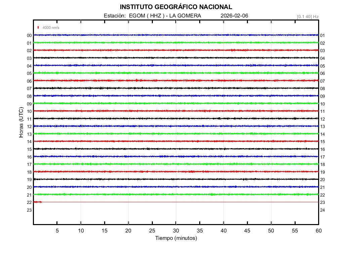Screen dimensions: 344x258
Task: Click the green seismic trace for hour 21
Action: (176, 195)
